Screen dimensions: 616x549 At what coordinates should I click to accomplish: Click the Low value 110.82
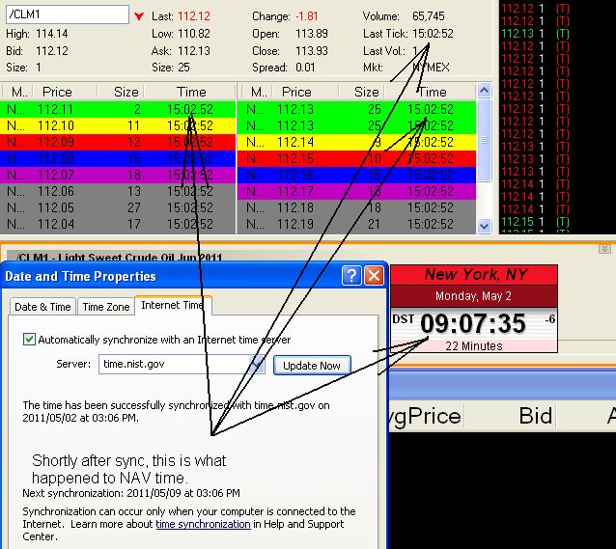click(x=194, y=34)
